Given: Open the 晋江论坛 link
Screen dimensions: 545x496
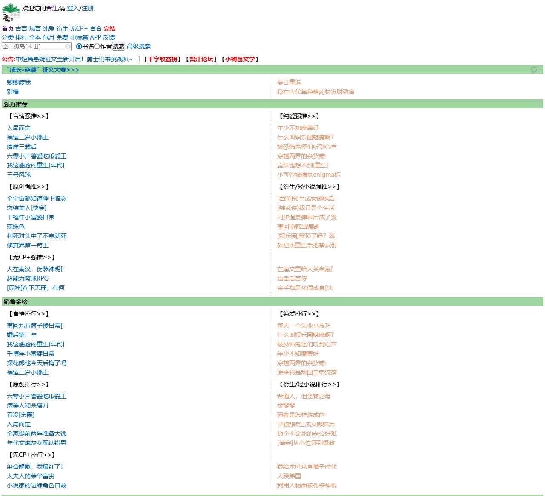Looking at the screenshot, I should (x=201, y=59).
